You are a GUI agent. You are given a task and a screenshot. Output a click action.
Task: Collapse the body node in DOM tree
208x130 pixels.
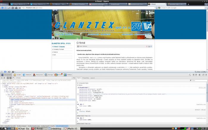point(3,87)
